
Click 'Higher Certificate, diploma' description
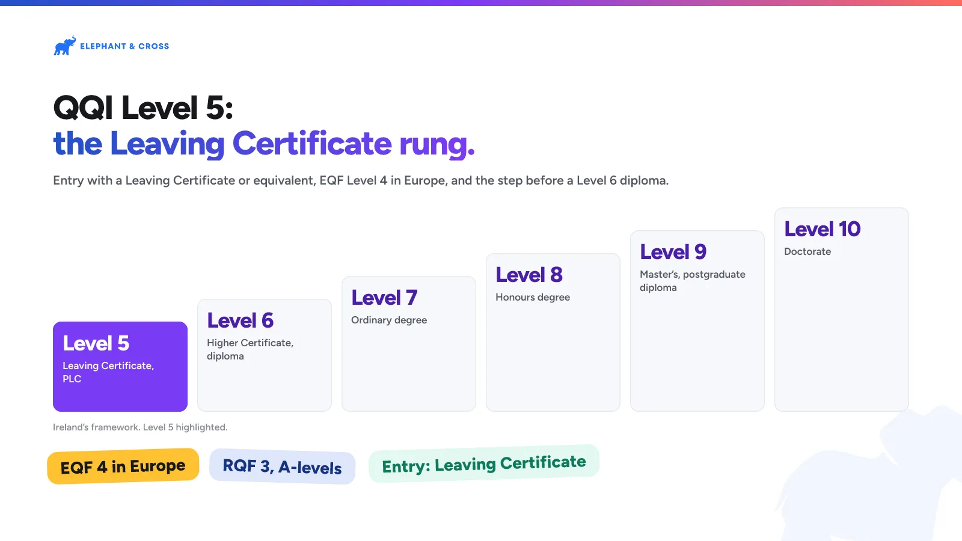click(x=250, y=349)
